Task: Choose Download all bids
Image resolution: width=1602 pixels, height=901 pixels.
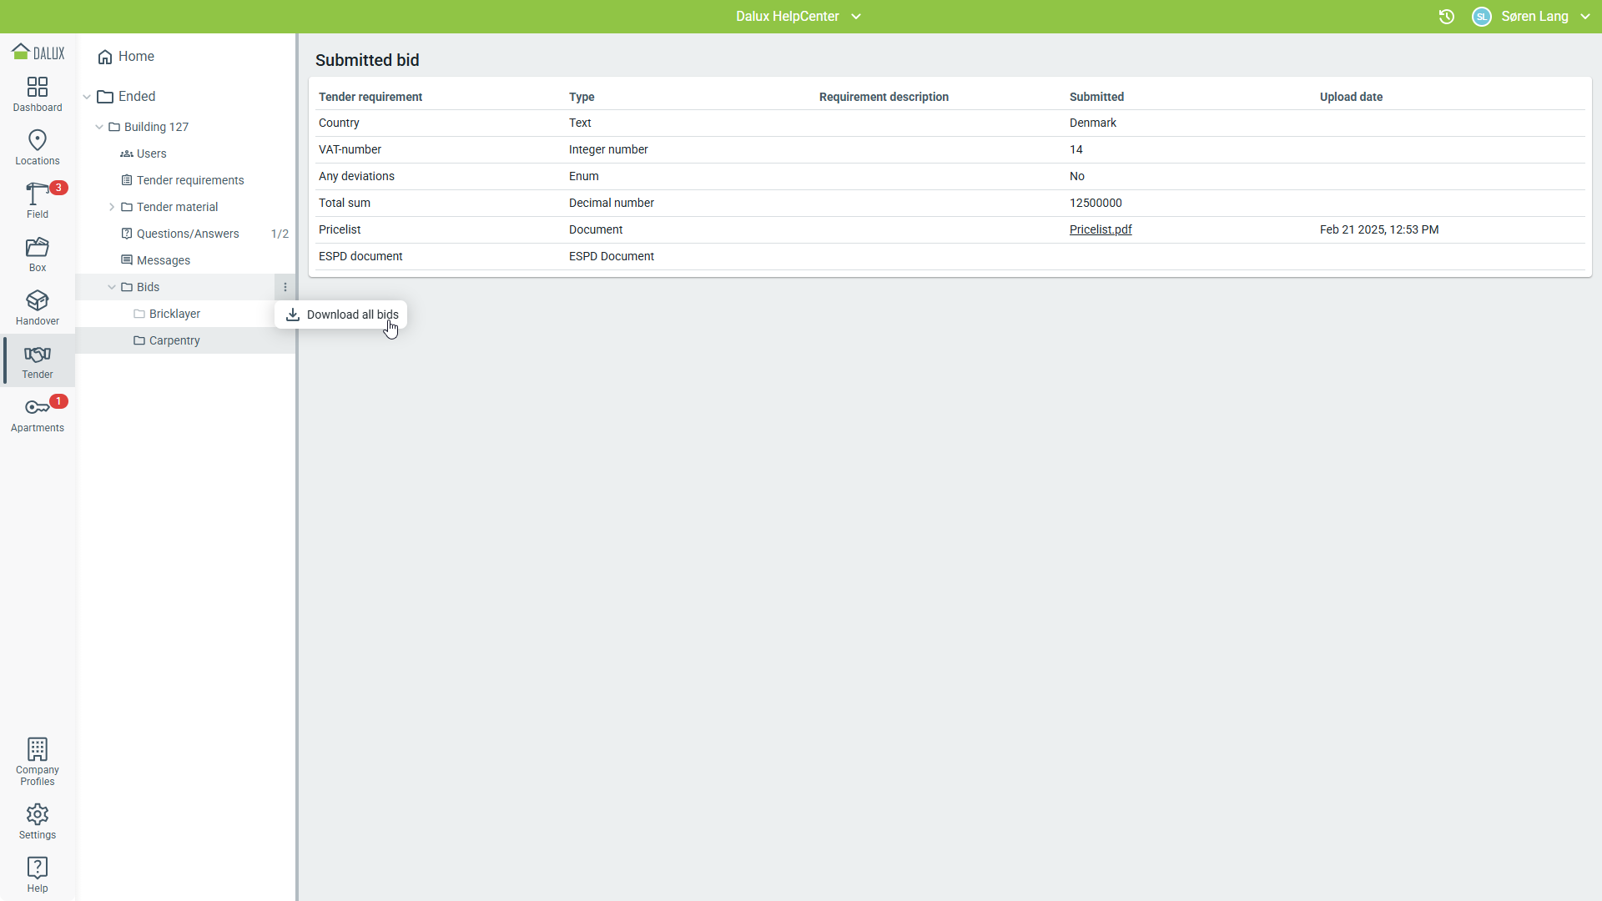Action: click(x=342, y=315)
